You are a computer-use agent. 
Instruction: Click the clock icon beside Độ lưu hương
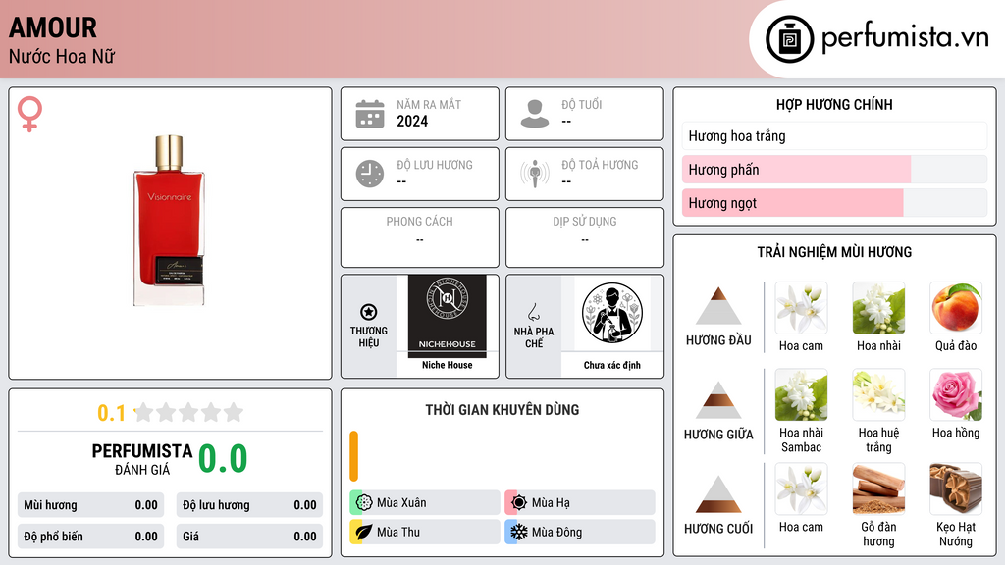point(370,174)
